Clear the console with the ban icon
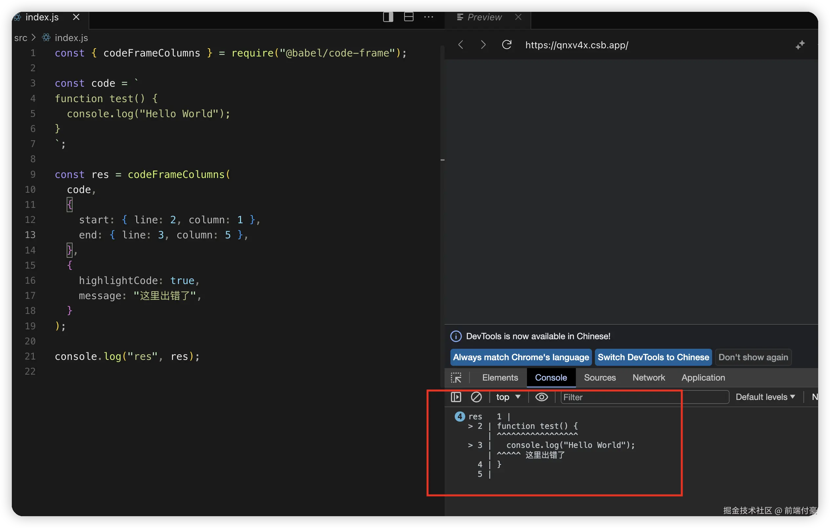 [476, 397]
